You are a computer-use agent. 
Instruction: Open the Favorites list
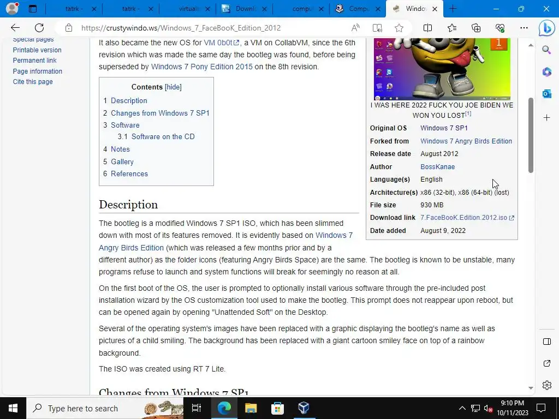(451, 28)
